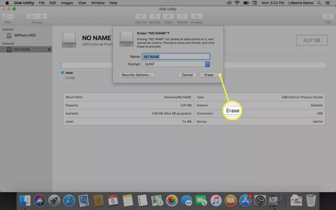Open the Edit menu in menu bar
Image resolution: width=336 pixels, height=210 pixels.
tap(53, 3)
